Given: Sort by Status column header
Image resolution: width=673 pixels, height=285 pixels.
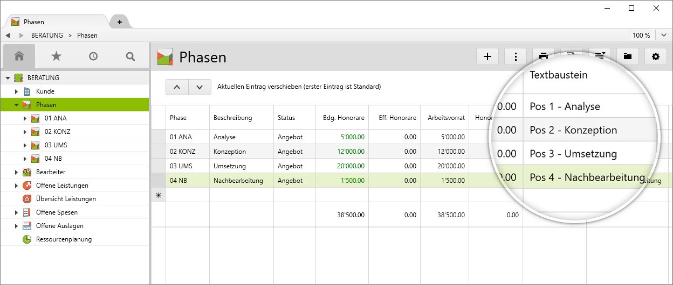Looking at the screenshot, I should pos(294,117).
